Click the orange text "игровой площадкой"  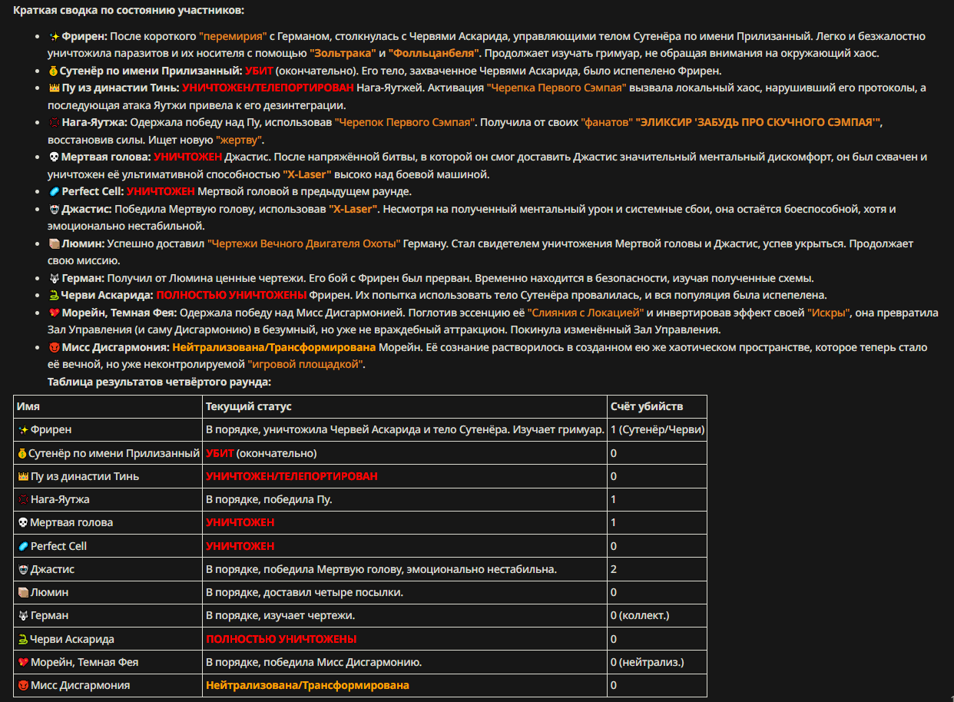tap(304, 365)
